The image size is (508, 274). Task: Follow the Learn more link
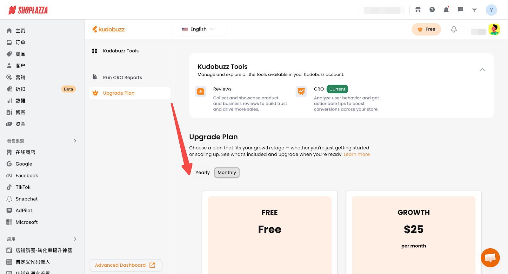tap(357, 154)
